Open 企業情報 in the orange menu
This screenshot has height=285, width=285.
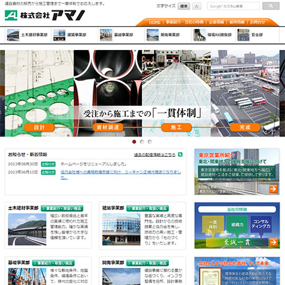coord(216,22)
